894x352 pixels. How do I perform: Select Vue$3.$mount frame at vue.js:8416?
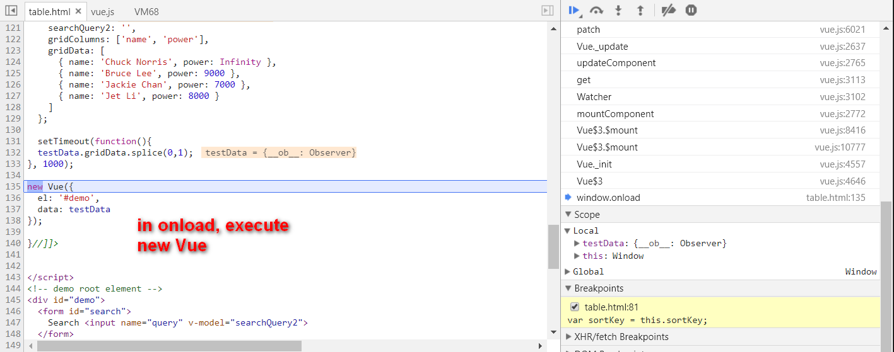click(720, 130)
